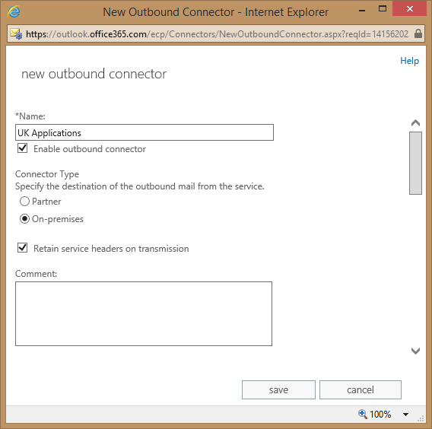Click the up chevron scroll arrow

pos(415,123)
